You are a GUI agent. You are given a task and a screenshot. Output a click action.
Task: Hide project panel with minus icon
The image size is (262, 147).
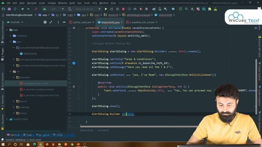coord(64,22)
